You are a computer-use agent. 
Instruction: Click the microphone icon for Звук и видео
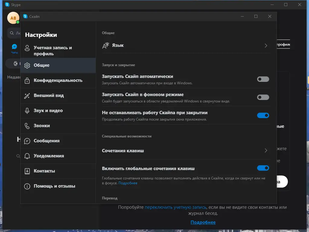[x=27, y=111]
